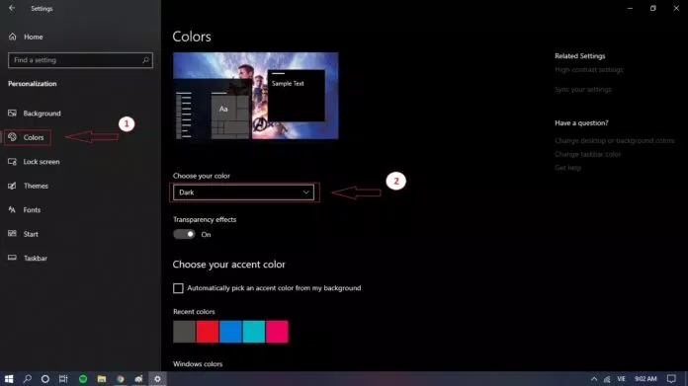Check Automatically pick an accent color
The height and width of the screenshot is (386, 688).
click(178, 288)
